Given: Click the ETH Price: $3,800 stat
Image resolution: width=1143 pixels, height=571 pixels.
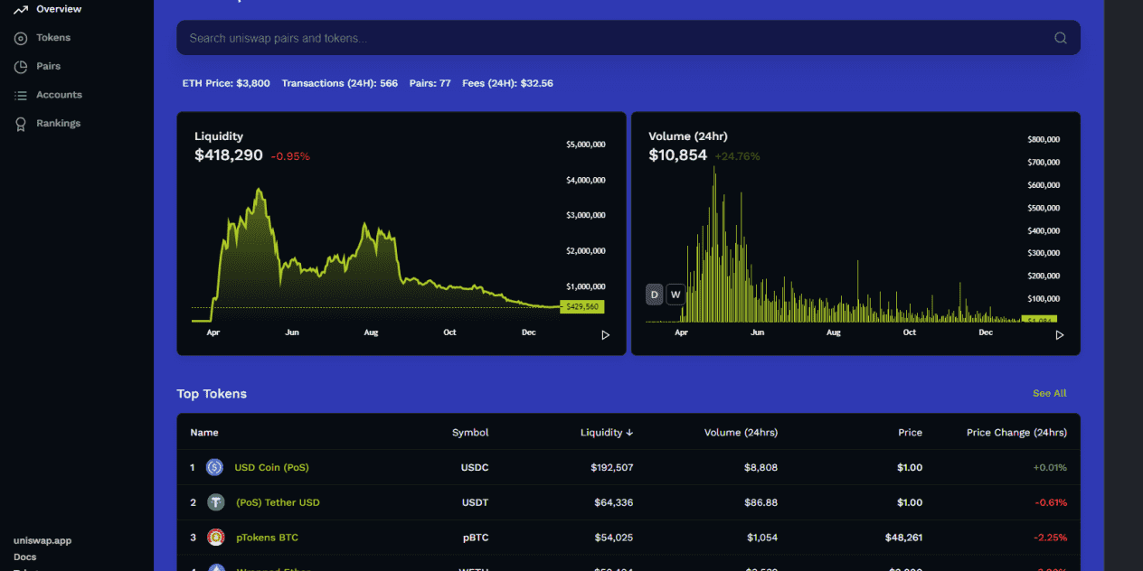Looking at the screenshot, I should pos(226,83).
